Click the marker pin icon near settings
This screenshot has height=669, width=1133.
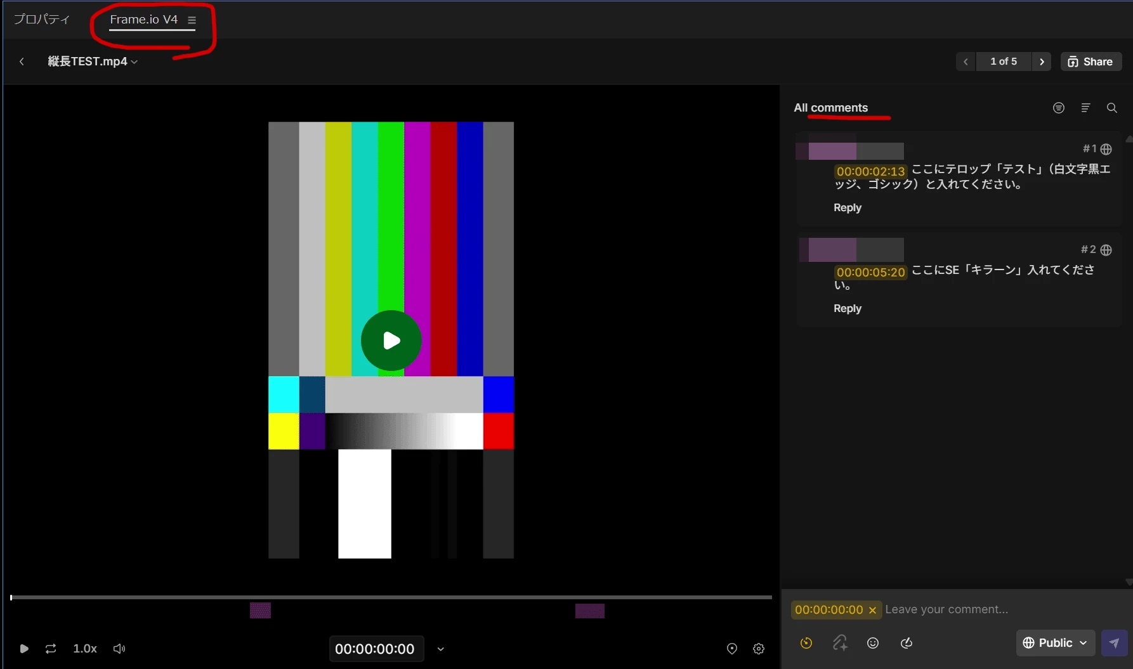point(731,649)
